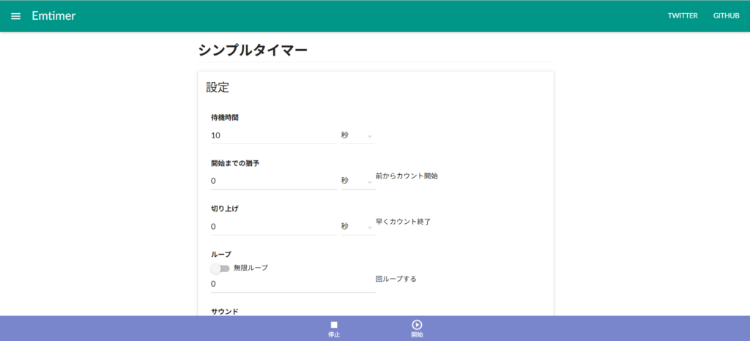Screen dimensions: 750x341
Task: Open the hamburger navigation menu
Action: coord(16,16)
